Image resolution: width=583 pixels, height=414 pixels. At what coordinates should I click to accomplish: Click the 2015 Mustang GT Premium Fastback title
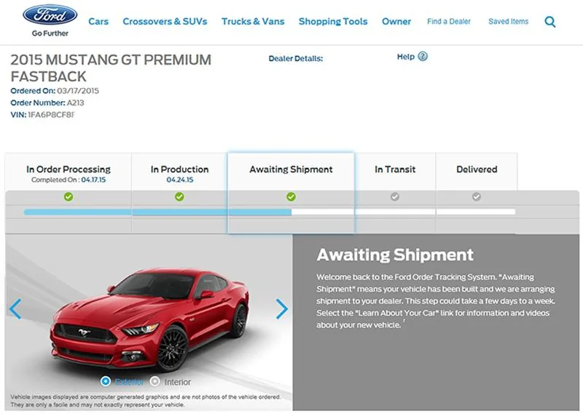[111, 68]
